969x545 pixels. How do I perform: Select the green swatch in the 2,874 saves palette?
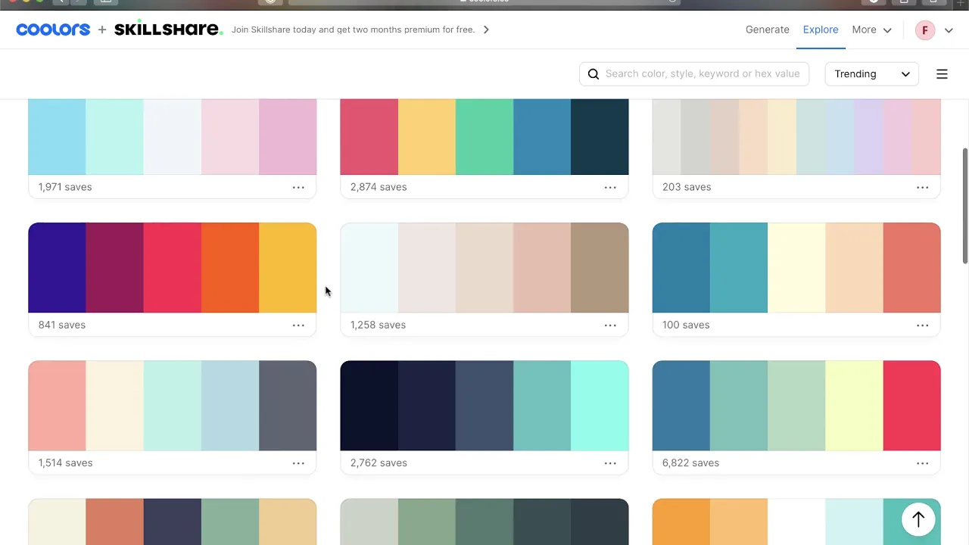[x=484, y=137]
